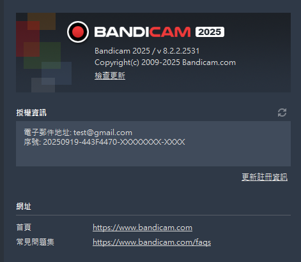301x262 pixels.
Task: Click the 常見問題集 label
Action: click(35, 242)
